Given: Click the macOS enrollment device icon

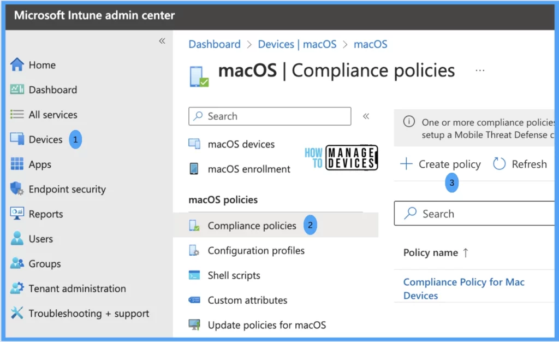Looking at the screenshot, I should [194, 168].
